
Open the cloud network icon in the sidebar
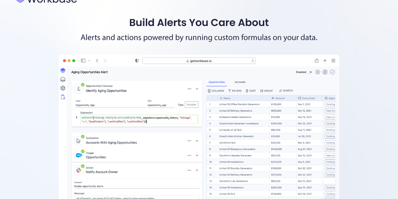63,79
